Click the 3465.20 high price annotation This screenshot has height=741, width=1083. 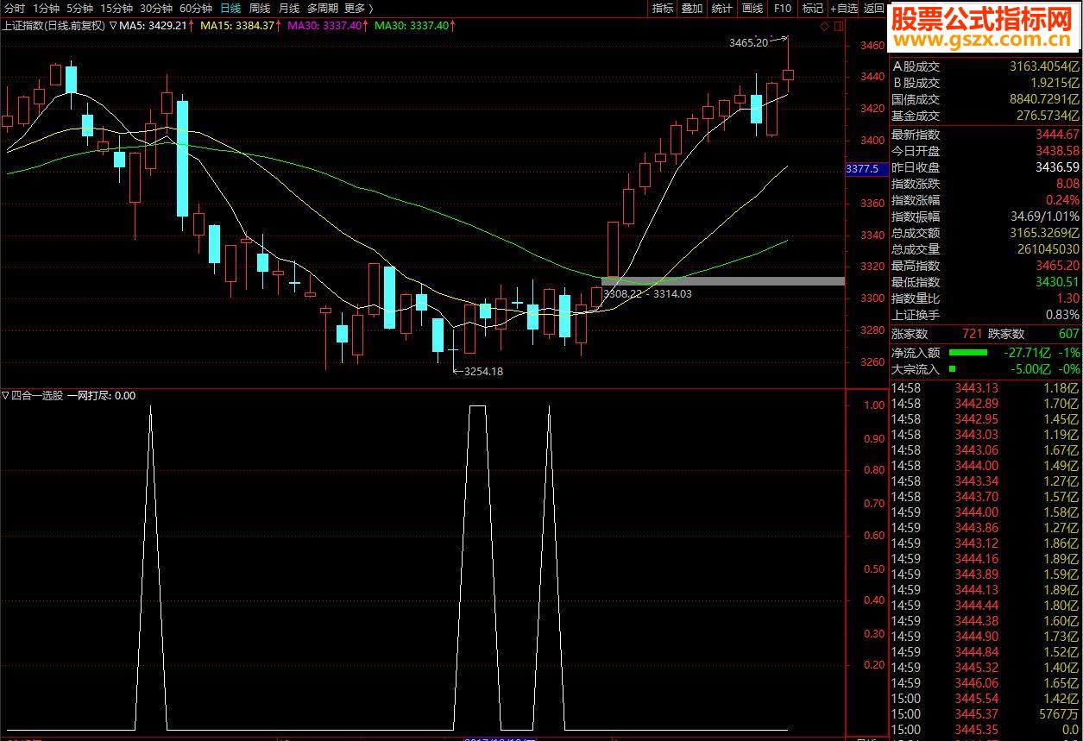point(748,42)
